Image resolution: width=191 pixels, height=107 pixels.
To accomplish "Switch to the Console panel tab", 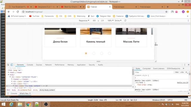I will 30,65.
